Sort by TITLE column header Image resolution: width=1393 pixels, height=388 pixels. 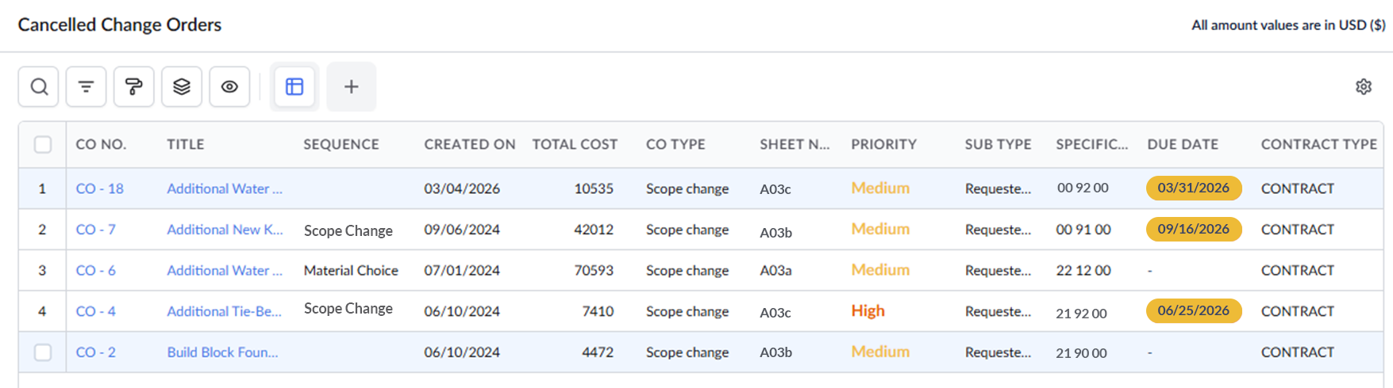coord(186,144)
